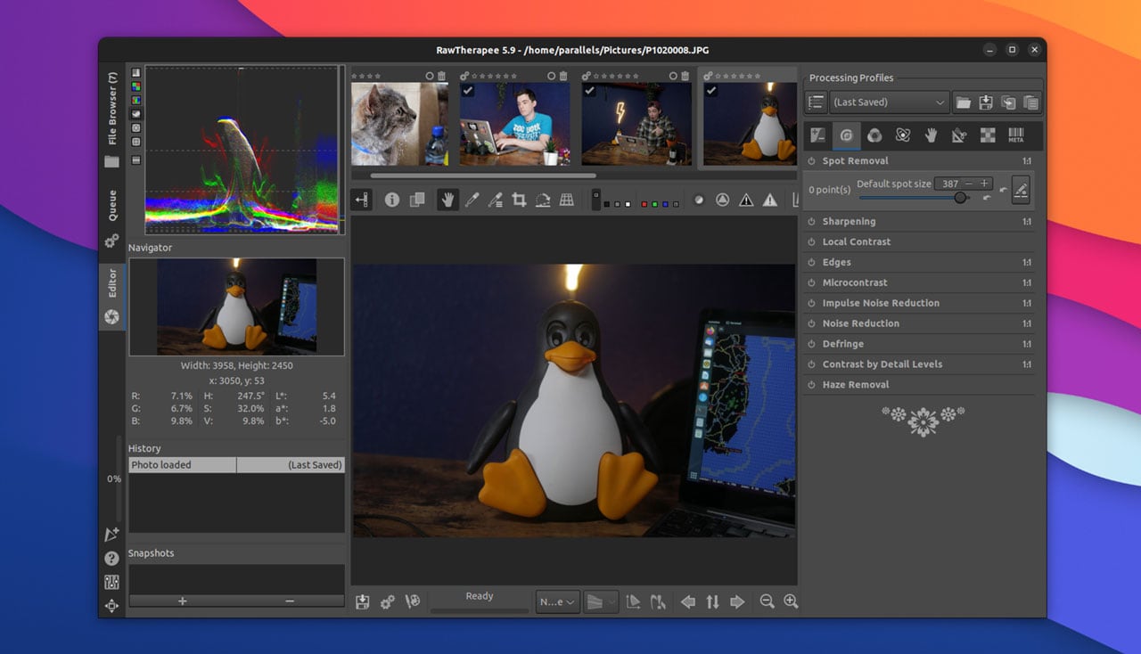Viewport: 1141px width, 654px height.
Task: Open the Transform tools tab
Action: (x=959, y=135)
